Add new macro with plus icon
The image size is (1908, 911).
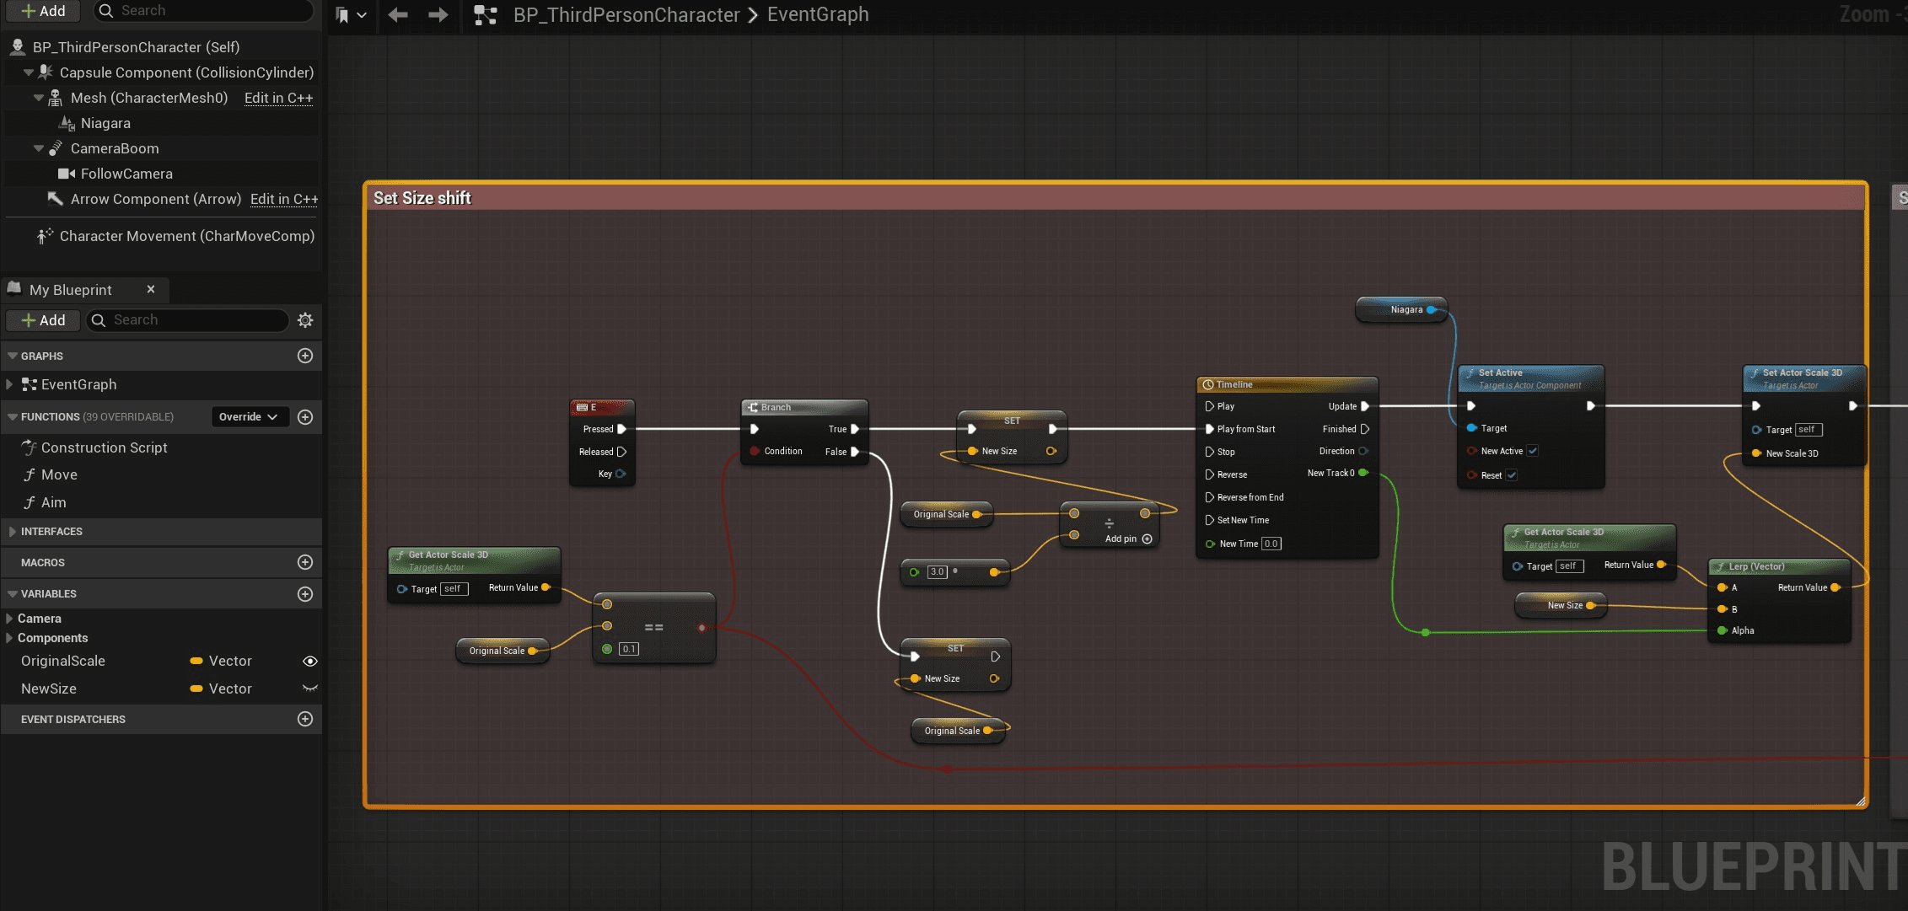305,562
